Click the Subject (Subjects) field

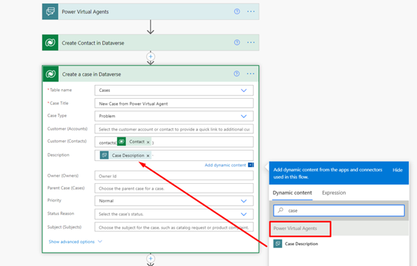point(174,227)
